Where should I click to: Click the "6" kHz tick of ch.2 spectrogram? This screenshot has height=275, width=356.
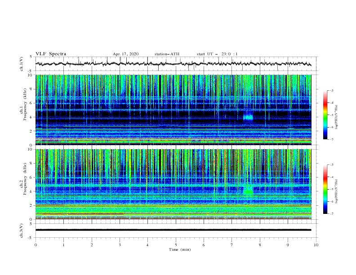(x=31, y=177)
